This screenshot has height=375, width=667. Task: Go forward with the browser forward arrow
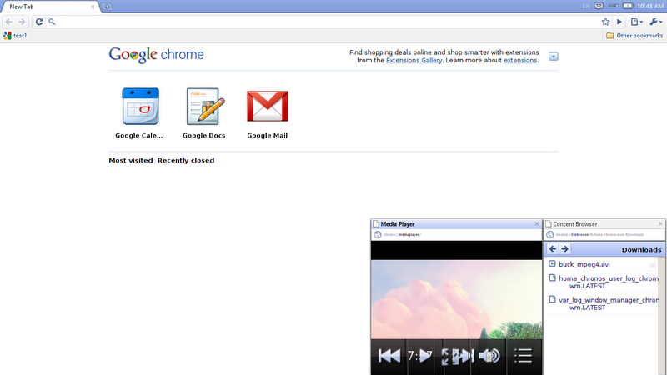tap(22, 22)
